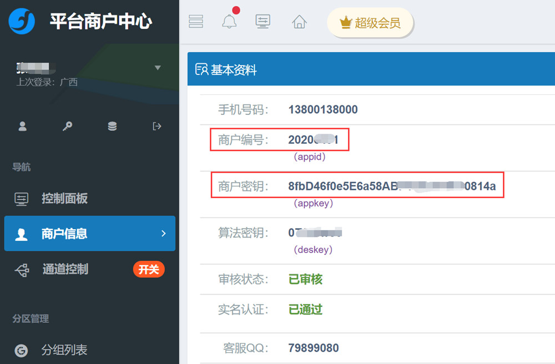Click the 商户密钥 appkey value
555x364 pixels.
pyautogui.click(x=392, y=186)
